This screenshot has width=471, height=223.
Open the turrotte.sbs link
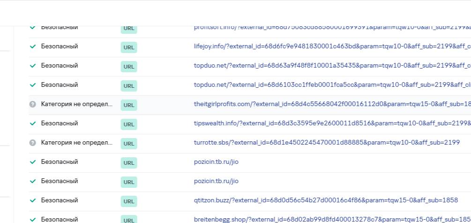(327, 143)
